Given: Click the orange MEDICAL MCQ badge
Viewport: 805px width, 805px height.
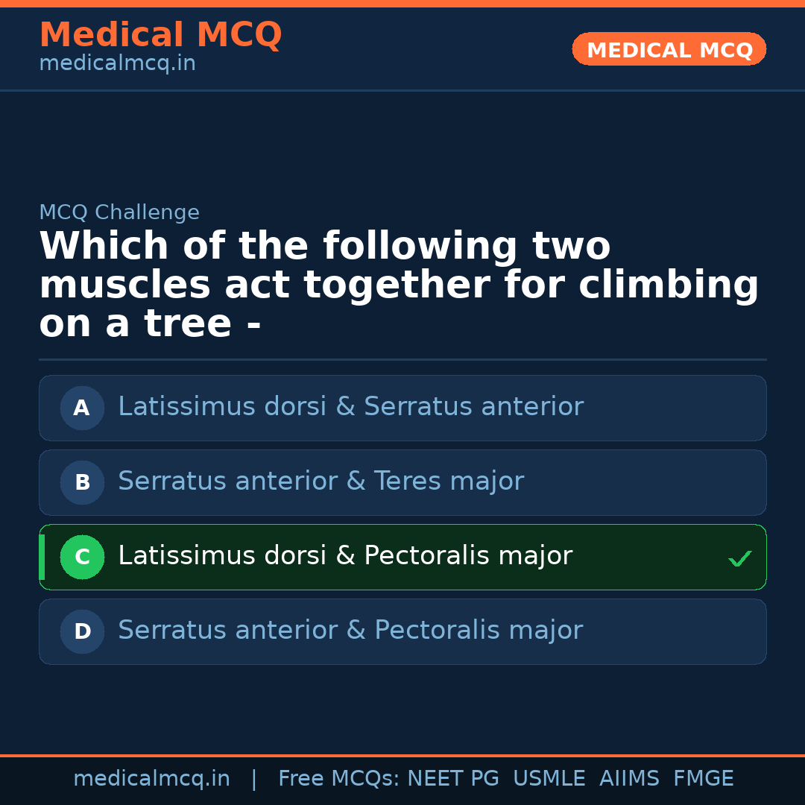Looking at the screenshot, I should [x=669, y=50].
